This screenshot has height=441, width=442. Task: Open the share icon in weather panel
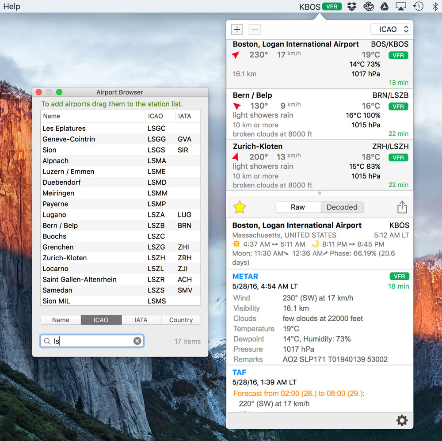[402, 207]
